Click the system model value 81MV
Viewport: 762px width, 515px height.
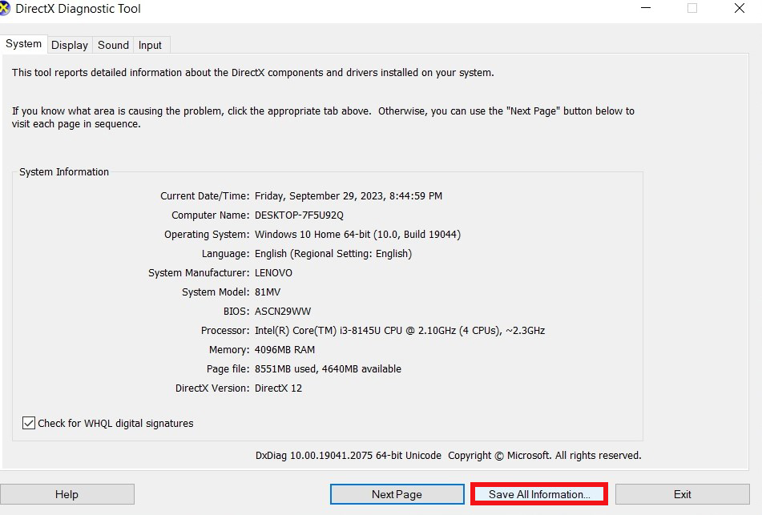[x=268, y=292]
